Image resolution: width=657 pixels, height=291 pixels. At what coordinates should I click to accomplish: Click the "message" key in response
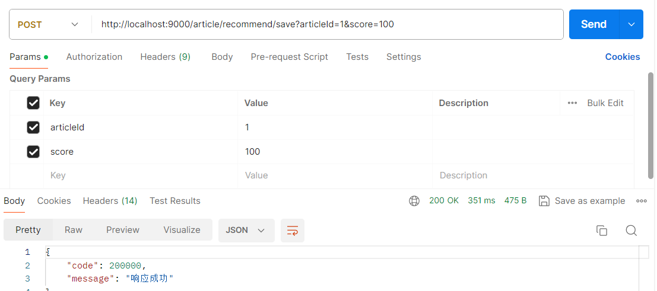tap(89, 279)
